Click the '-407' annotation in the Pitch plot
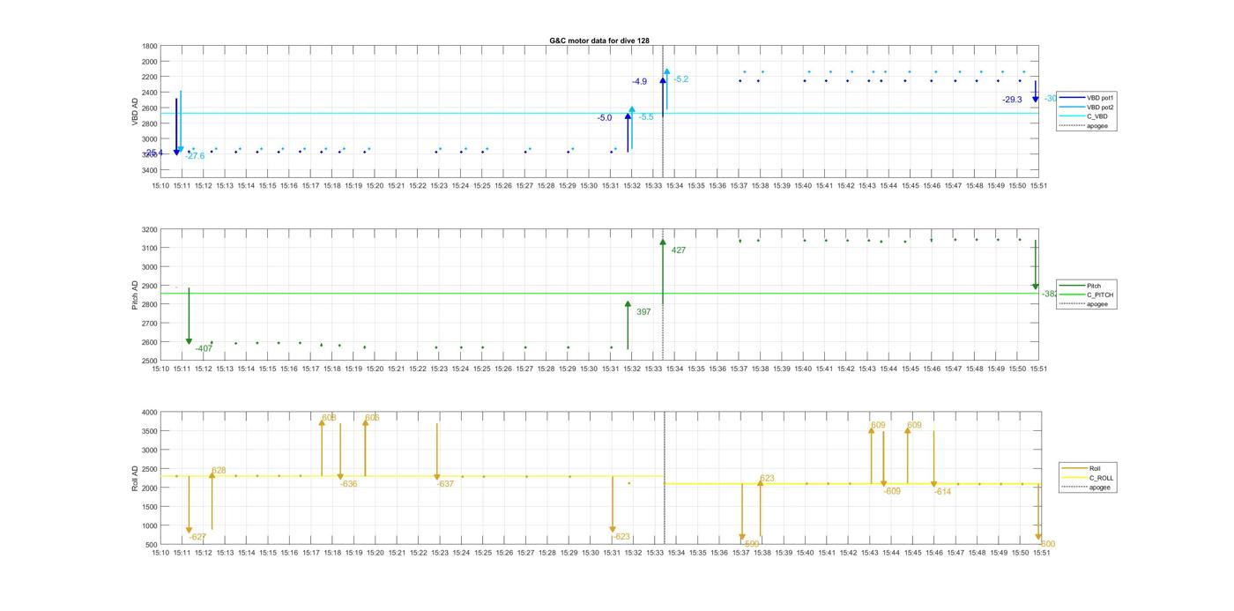 coord(204,348)
